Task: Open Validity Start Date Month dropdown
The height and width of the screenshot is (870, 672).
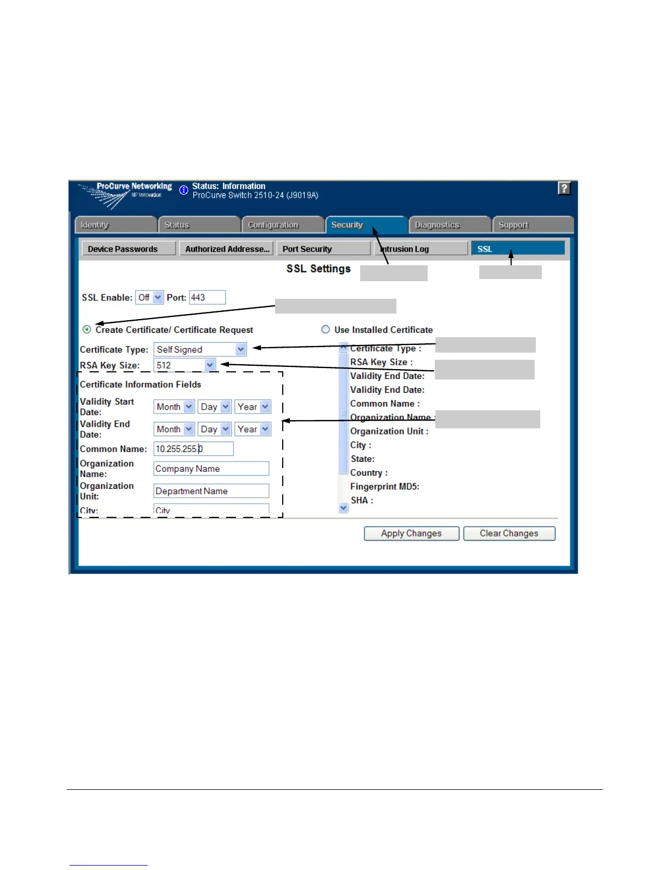Action: [174, 406]
